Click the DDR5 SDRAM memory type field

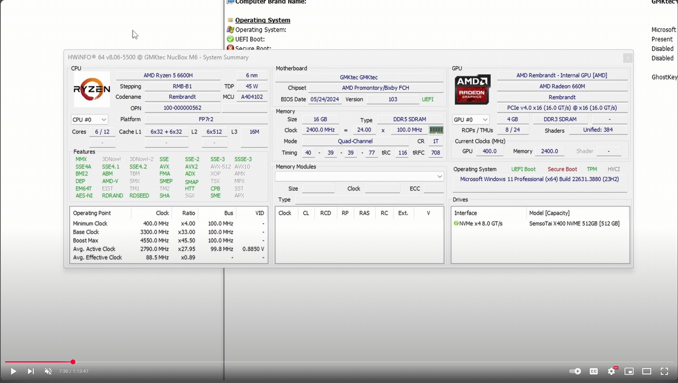409,119
